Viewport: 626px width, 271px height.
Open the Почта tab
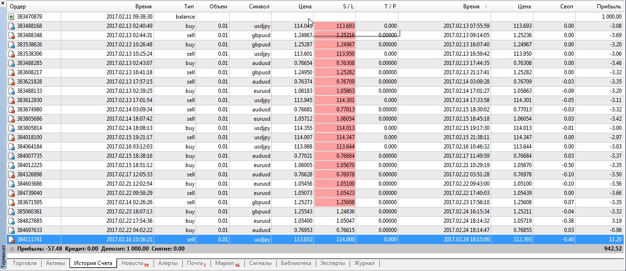(196, 263)
